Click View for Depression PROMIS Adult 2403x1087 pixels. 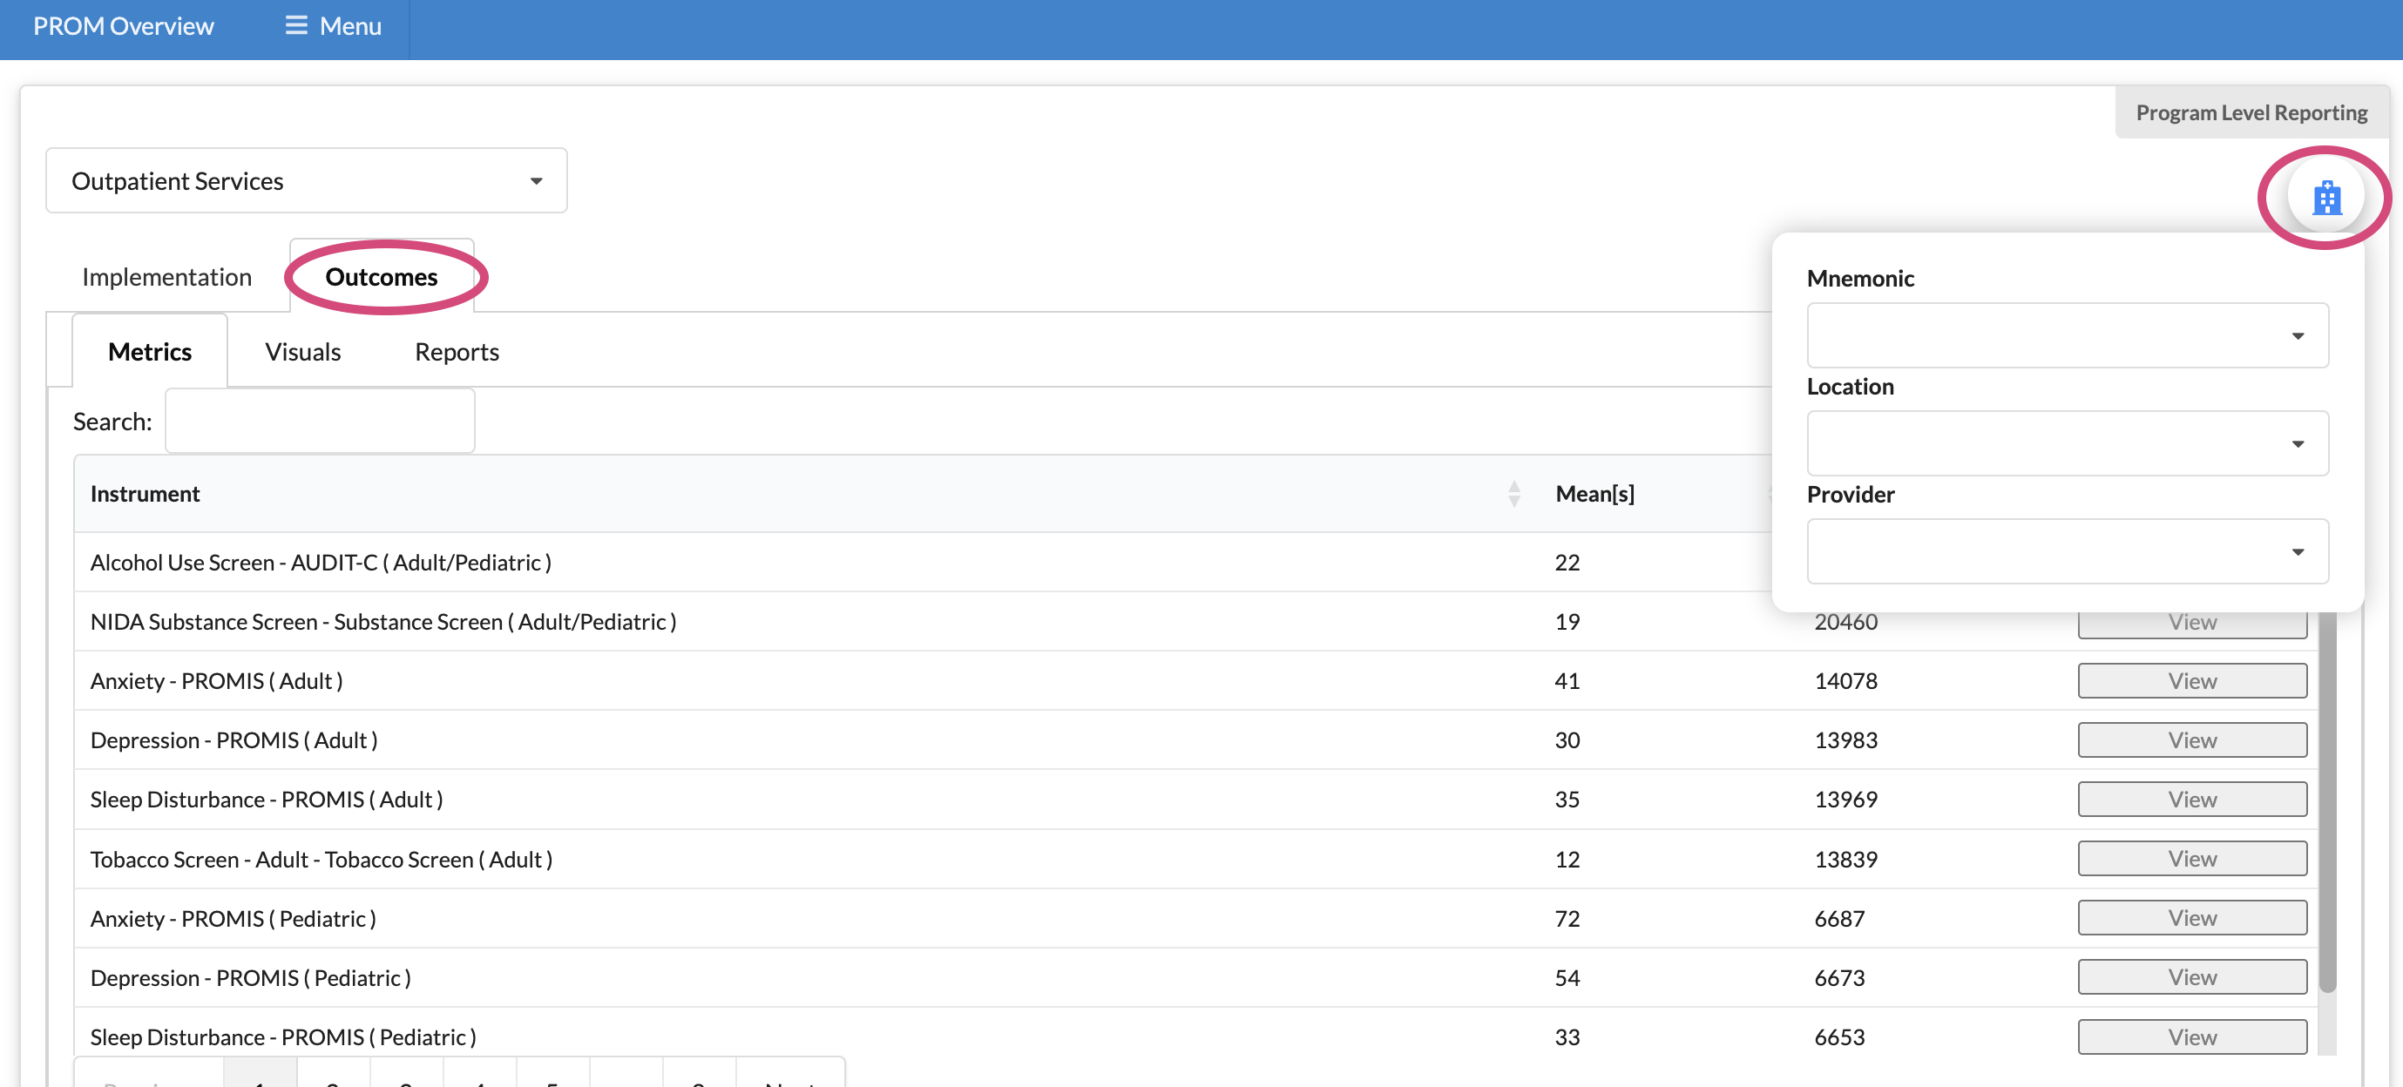click(x=2192, y=741)
